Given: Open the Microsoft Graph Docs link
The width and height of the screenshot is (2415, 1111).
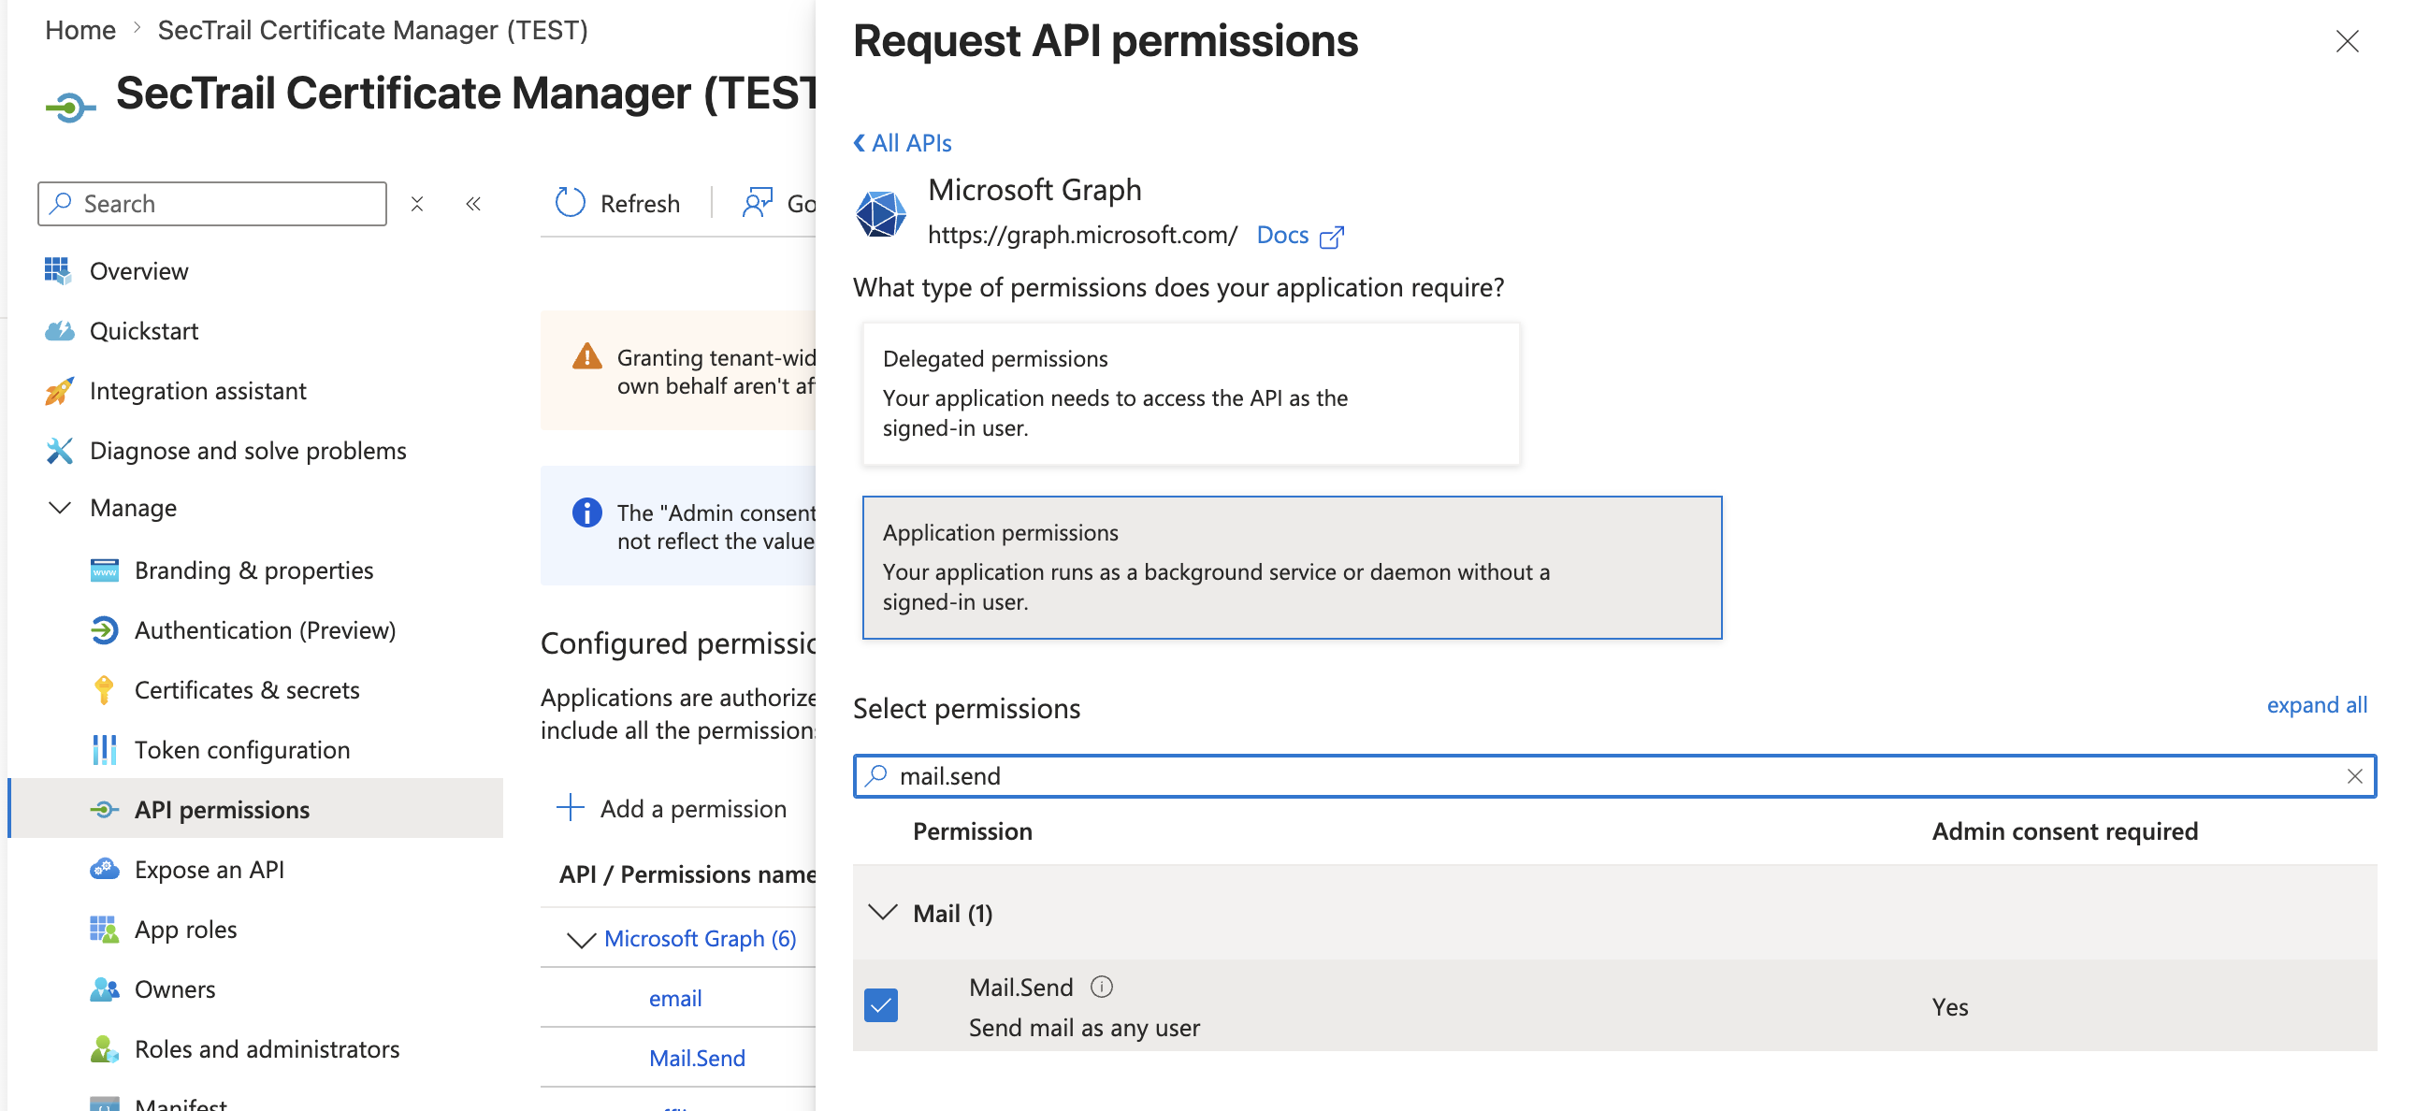Looking at the screenshot, I should pos(1281,235).
